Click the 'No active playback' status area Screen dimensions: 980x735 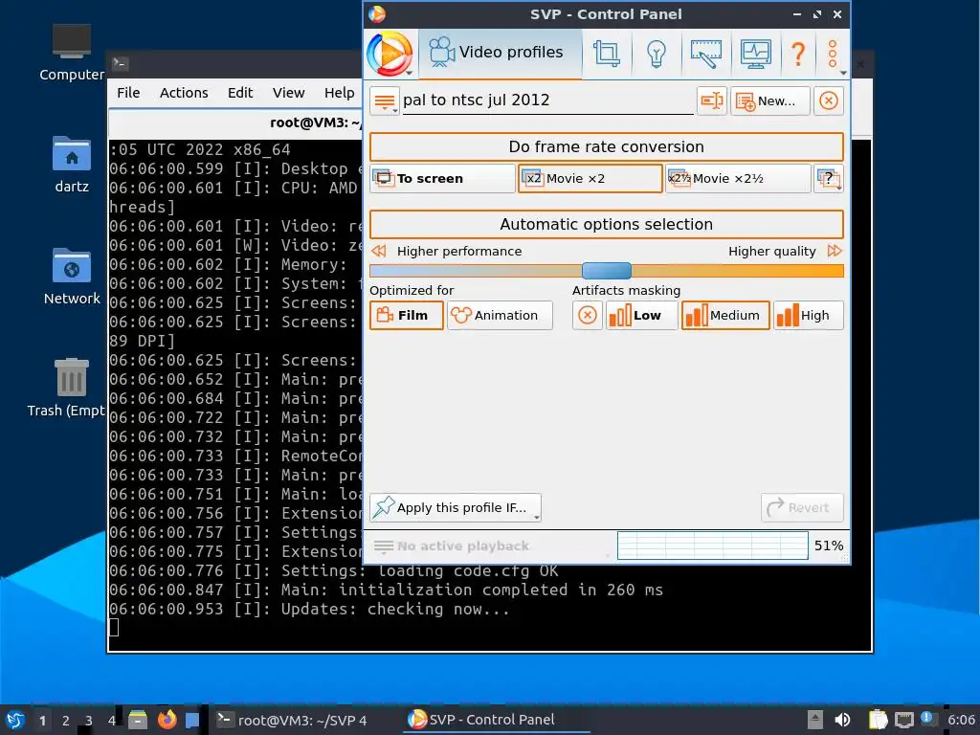[x=491, y=546]
